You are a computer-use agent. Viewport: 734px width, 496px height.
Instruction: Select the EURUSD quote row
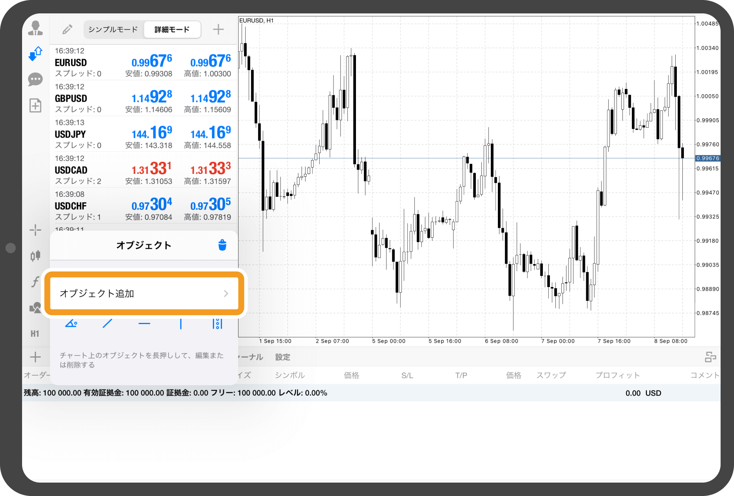coord(143,62)
